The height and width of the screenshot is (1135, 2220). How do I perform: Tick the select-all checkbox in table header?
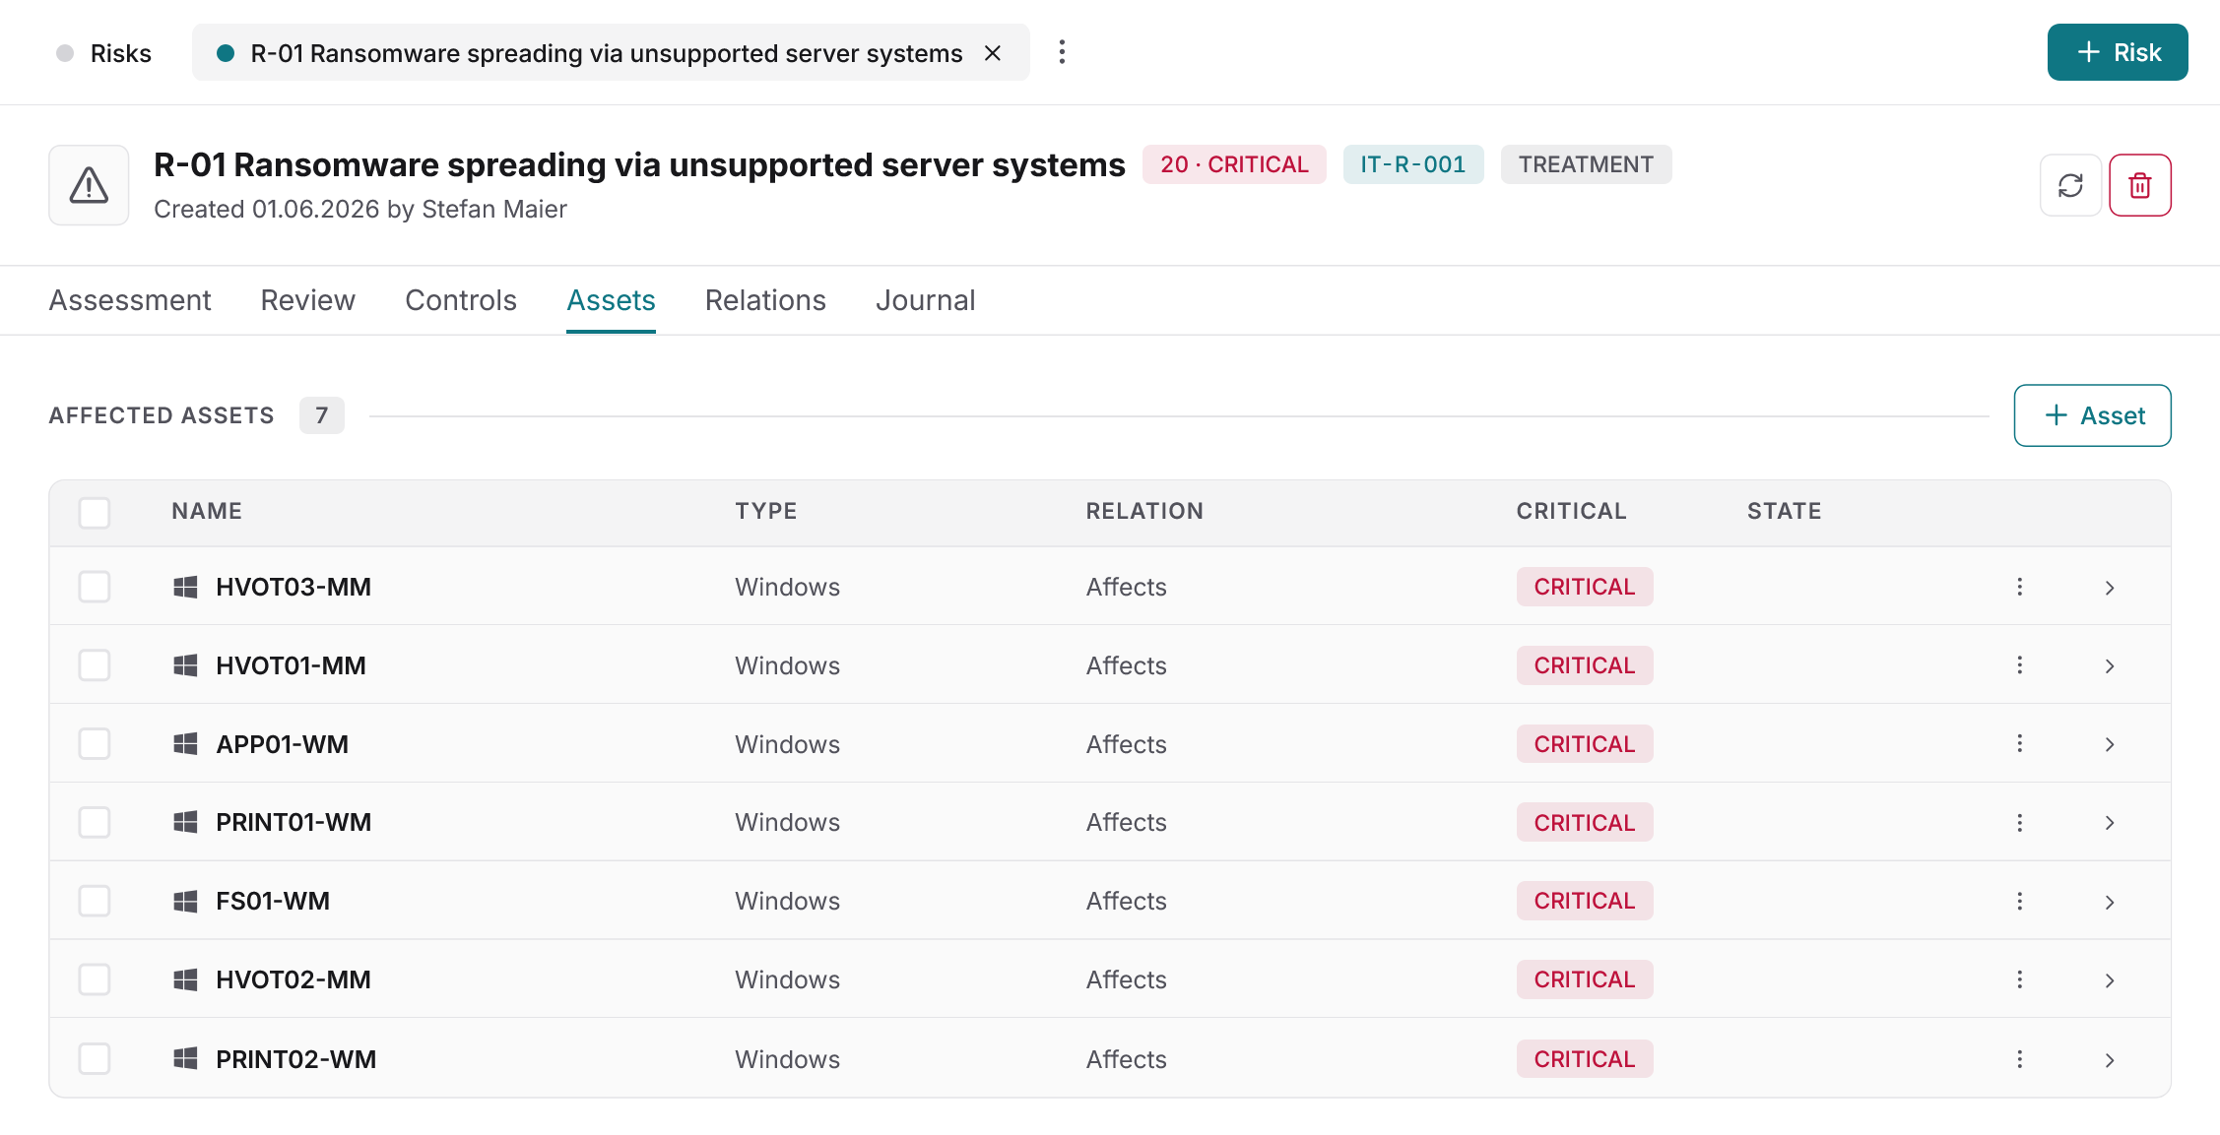tap(95, 512)
